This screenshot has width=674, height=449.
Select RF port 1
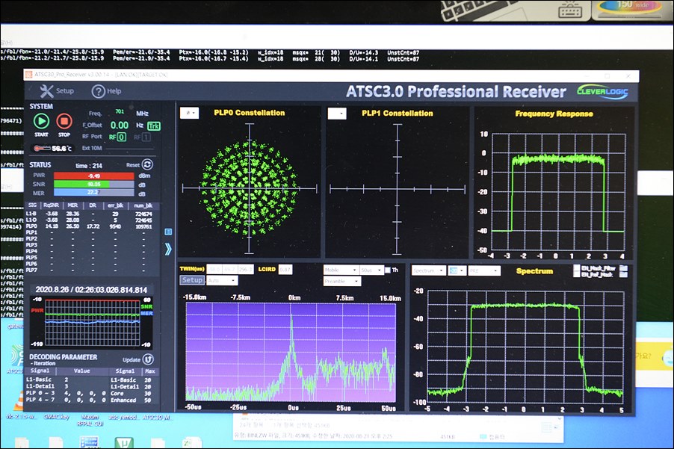coord(146,137)
